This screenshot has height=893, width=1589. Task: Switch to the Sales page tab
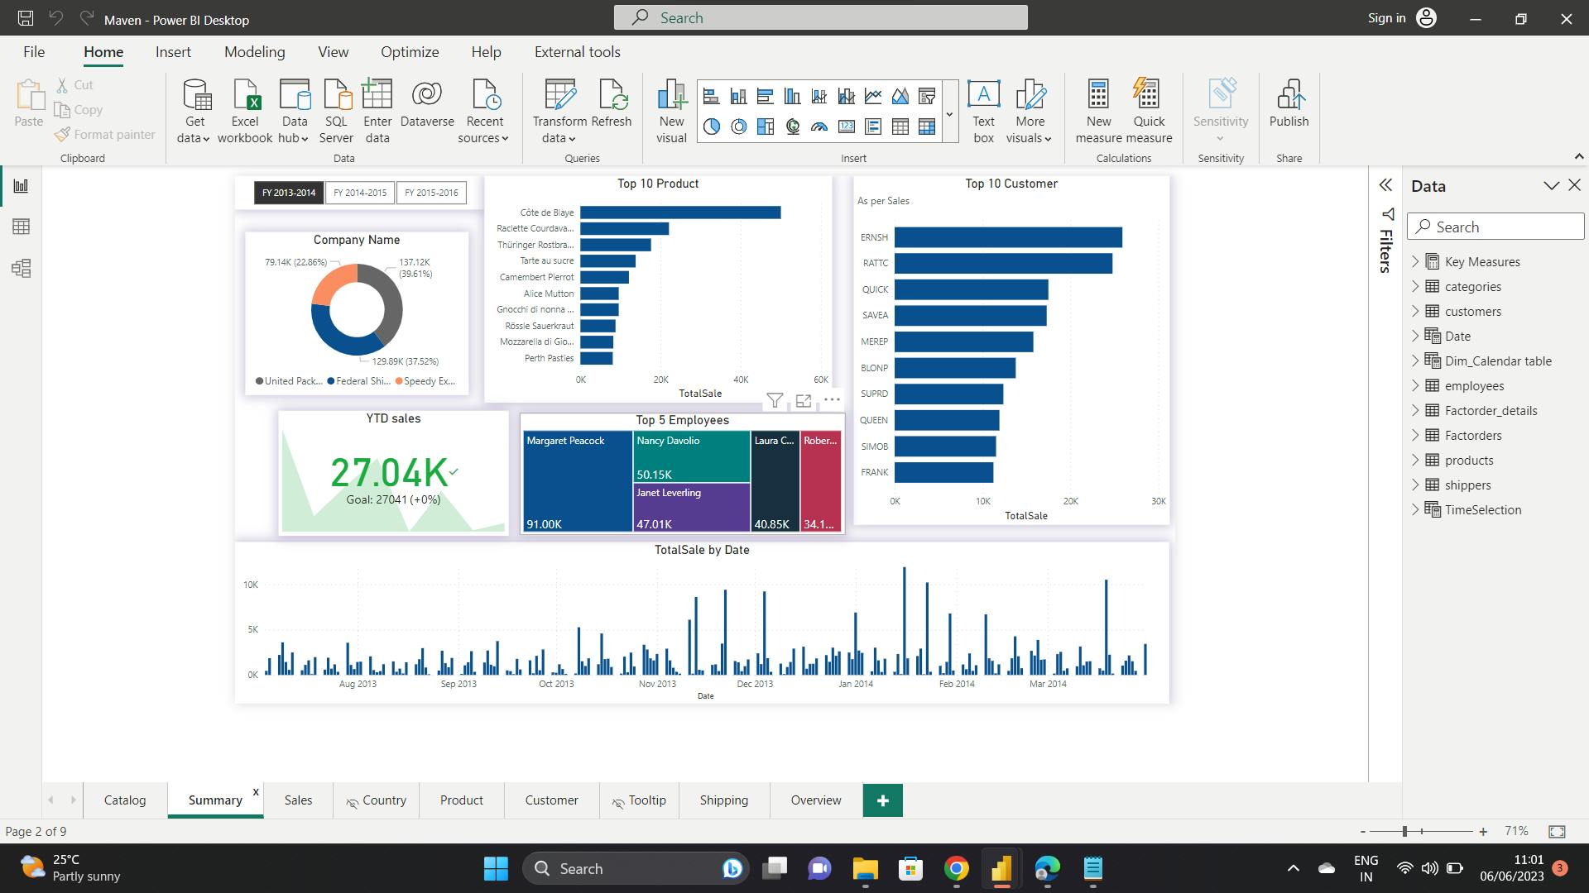[298, 800]
